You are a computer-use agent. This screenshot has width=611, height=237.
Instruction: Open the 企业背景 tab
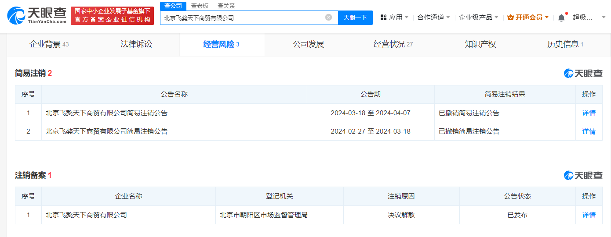point(49,44)
